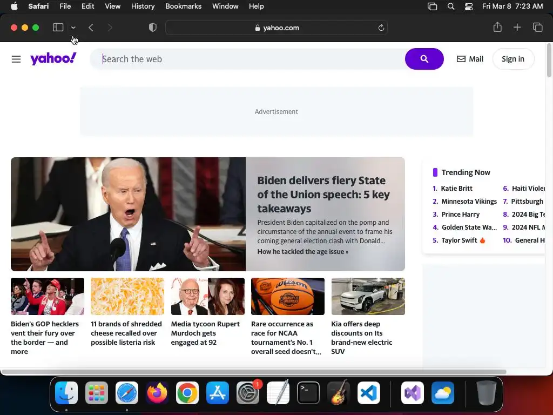Select trending topic Golden State Wa...
The height and width of the screenshot is (415, 553).
[x=469, y=227]
